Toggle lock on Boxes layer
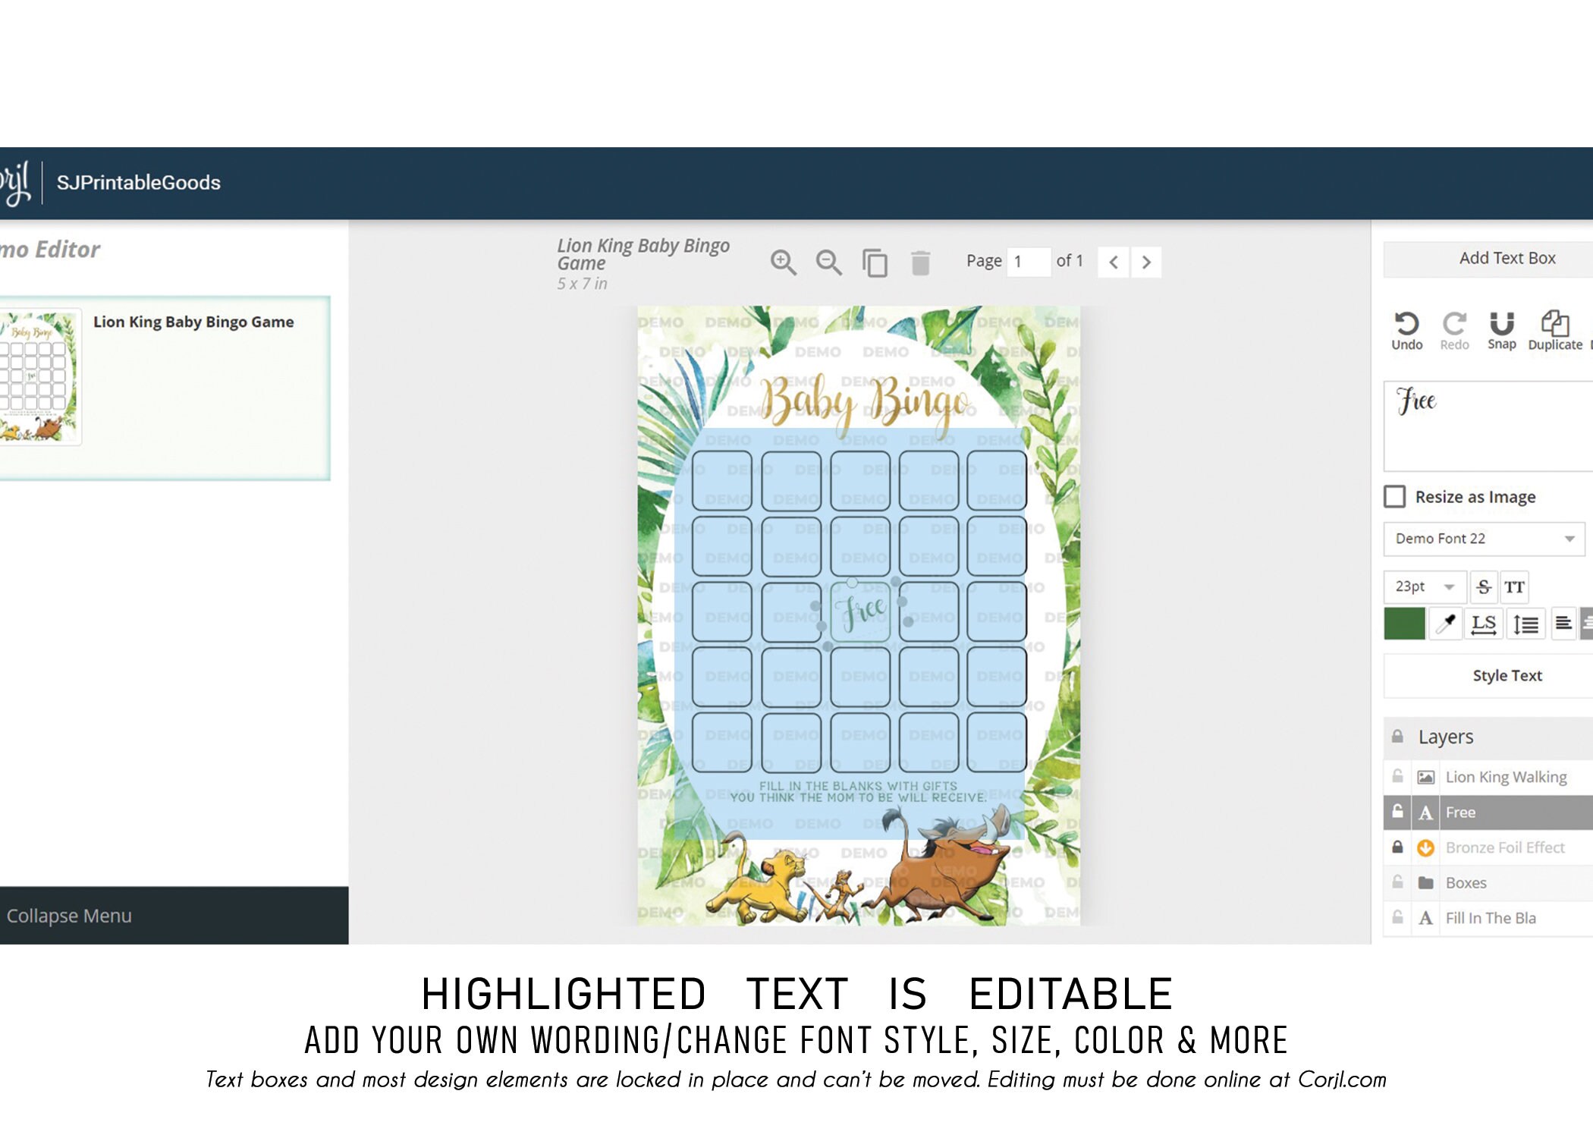 tap(1397, 882)
